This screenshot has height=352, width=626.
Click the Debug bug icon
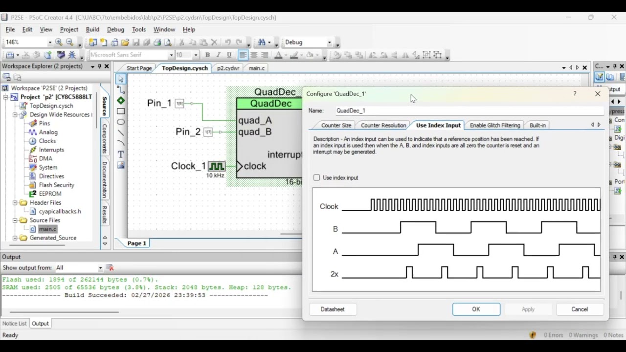(x=72, y=55)
